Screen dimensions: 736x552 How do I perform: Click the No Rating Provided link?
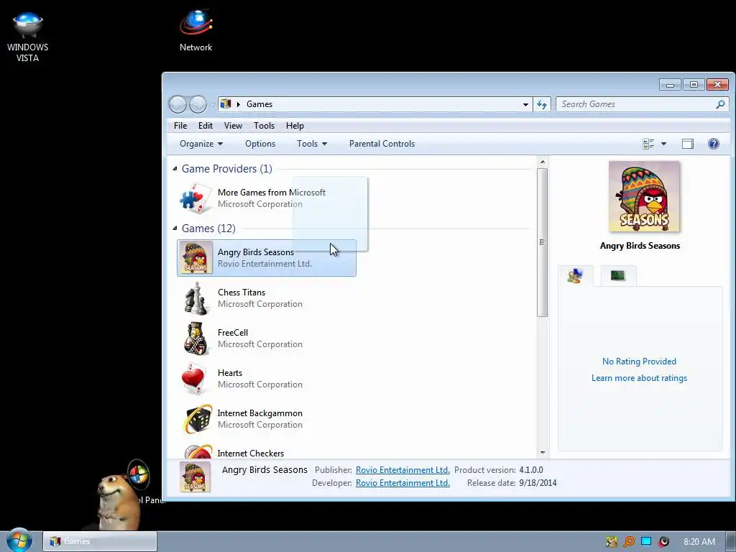(639, 362)
